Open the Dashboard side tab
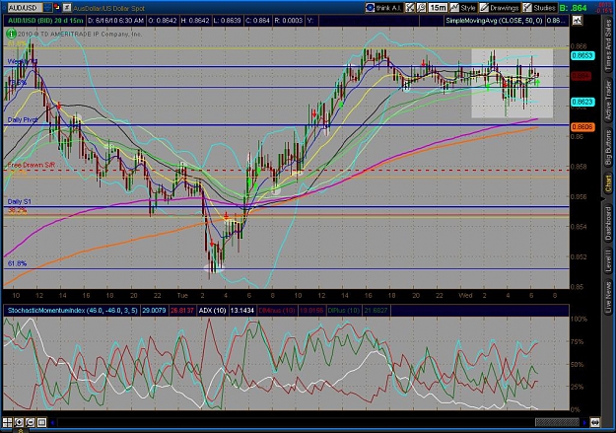This screenshot has width=616, height=433. pos(608,224)
